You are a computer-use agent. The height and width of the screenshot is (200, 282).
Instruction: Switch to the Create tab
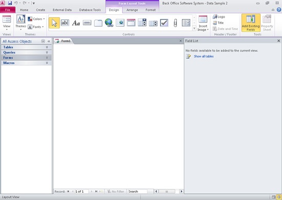tap(41, 10)
